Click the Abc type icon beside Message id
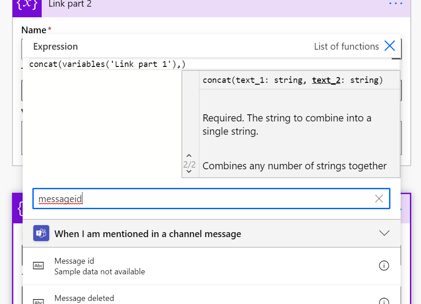This screenshot has height=304, width=421. point(39,266)
